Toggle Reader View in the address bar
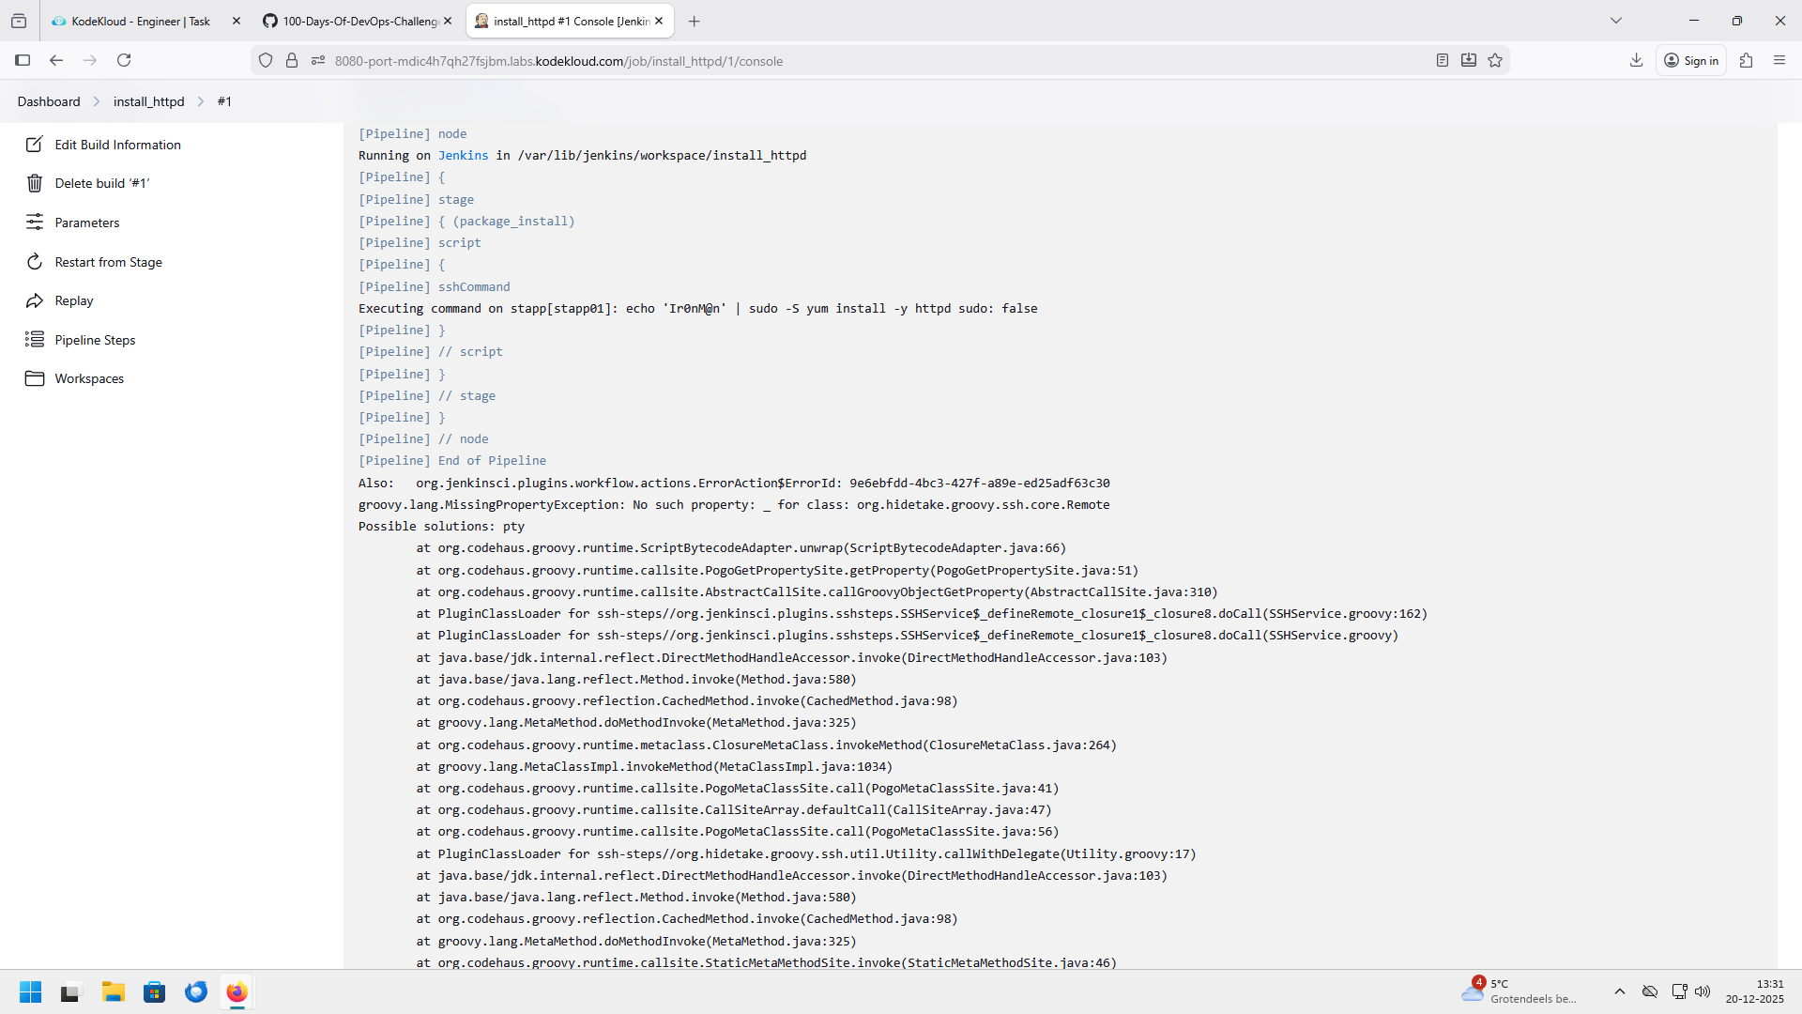 point(1443,60)
